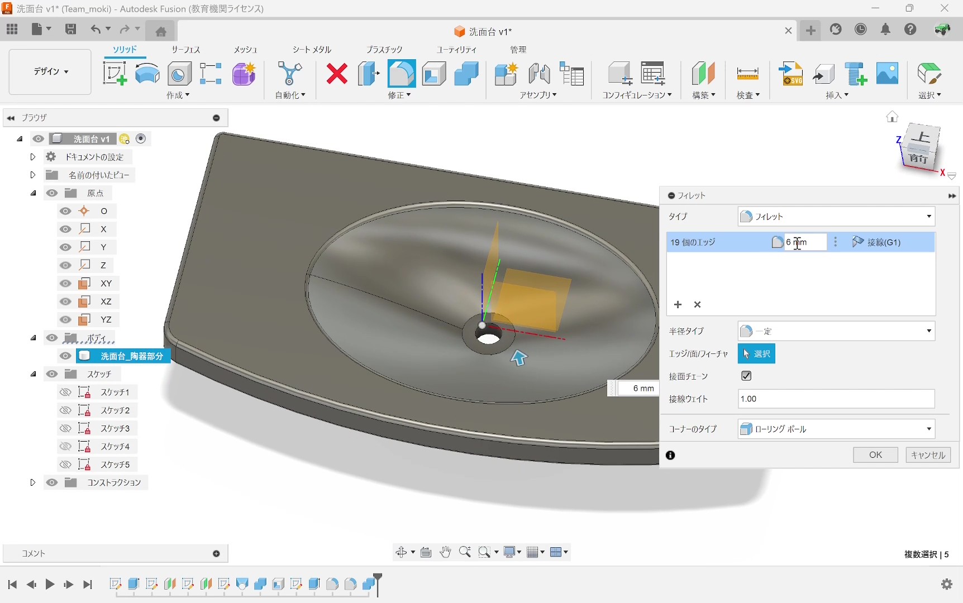Screen dimensions: 963x603
Task: Open the Job Status clock icon
Action: 861,30
